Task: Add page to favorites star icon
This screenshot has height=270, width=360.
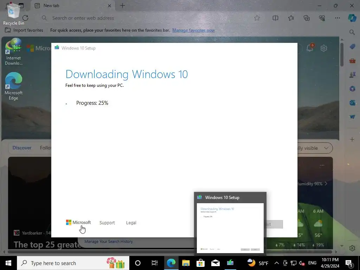Action: coord(257,18)
